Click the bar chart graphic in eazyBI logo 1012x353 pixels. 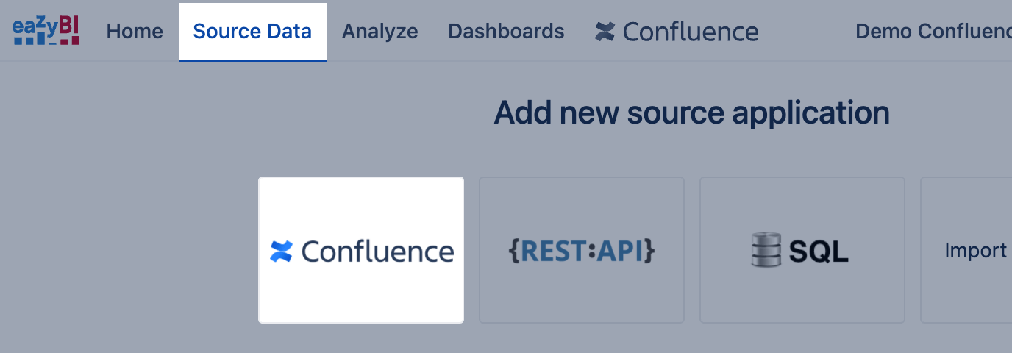46,40
